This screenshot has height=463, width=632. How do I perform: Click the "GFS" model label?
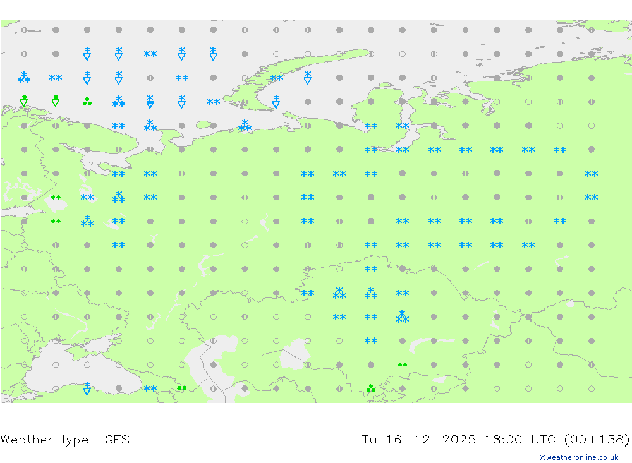(117, 439)
